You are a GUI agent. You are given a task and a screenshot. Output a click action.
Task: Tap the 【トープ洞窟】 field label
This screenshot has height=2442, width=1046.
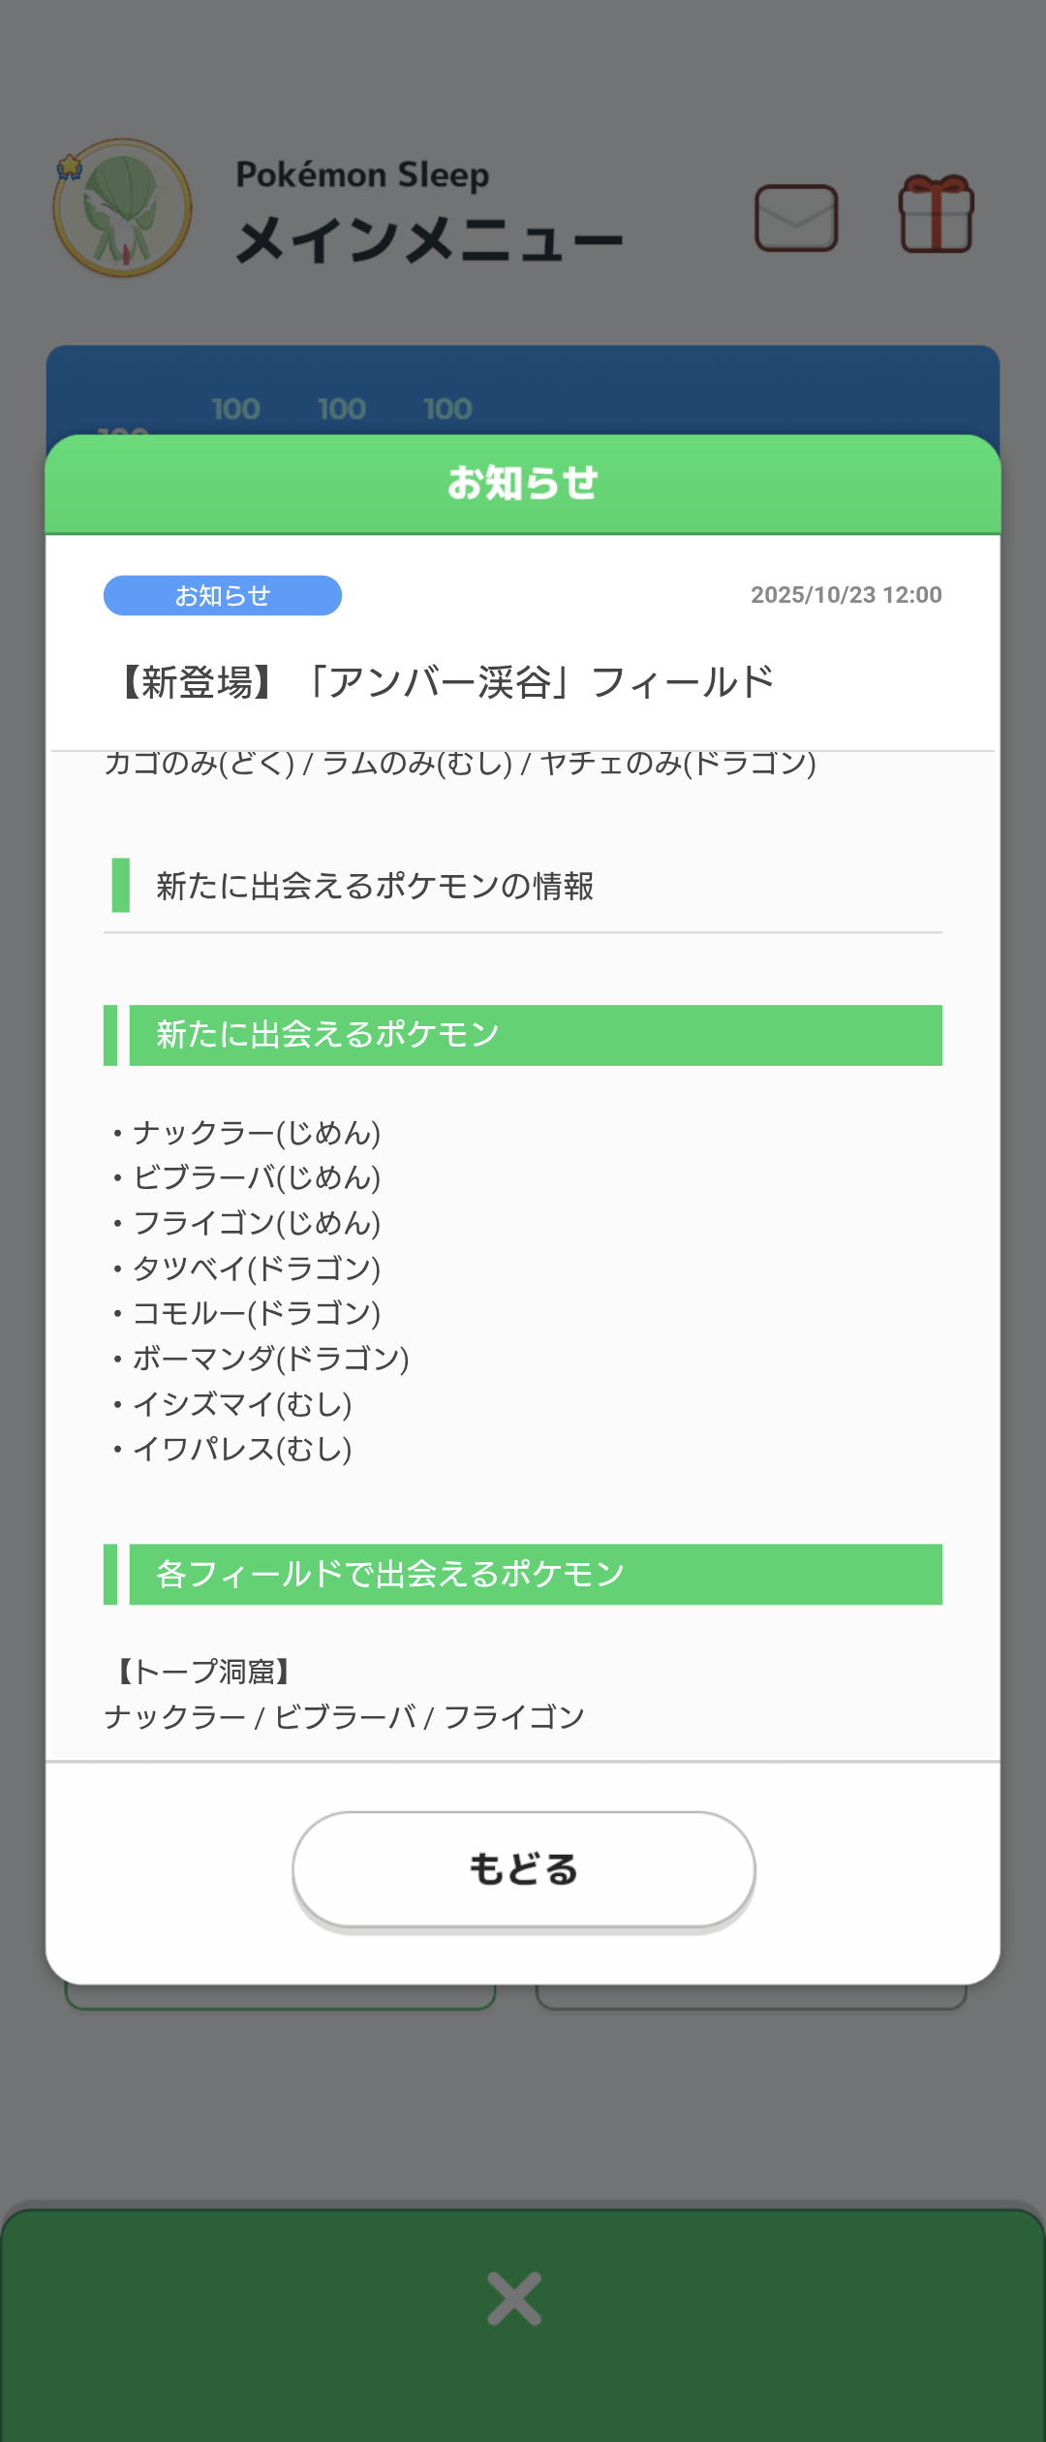(x=203, y=1671)
